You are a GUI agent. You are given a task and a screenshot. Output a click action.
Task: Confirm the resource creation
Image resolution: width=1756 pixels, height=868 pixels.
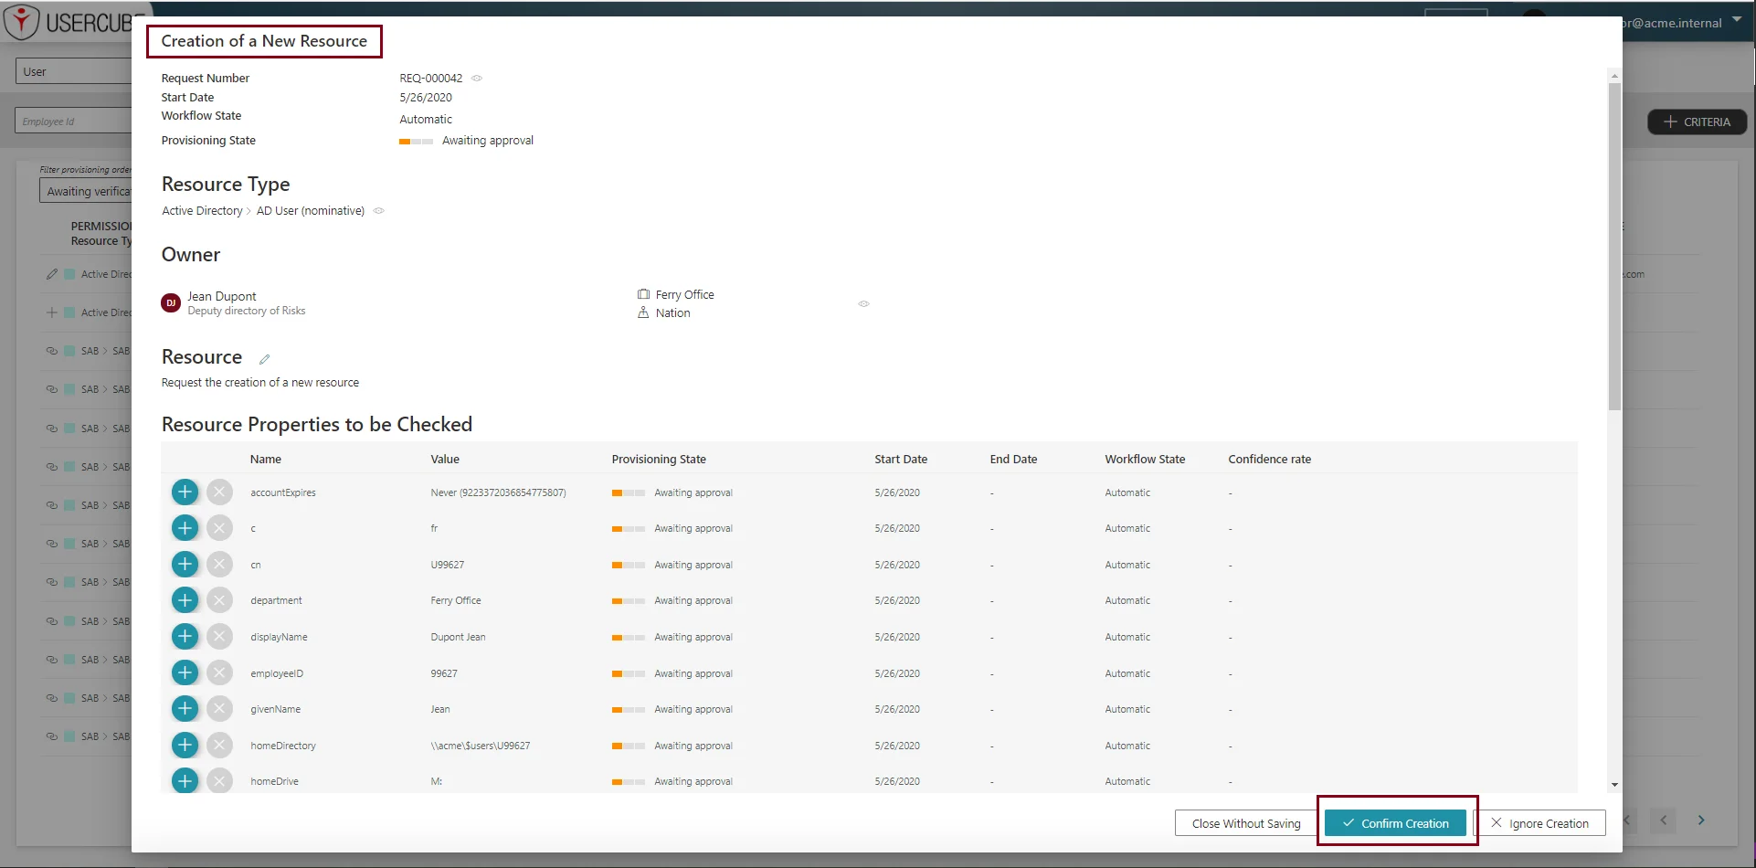coord(1395,823)
